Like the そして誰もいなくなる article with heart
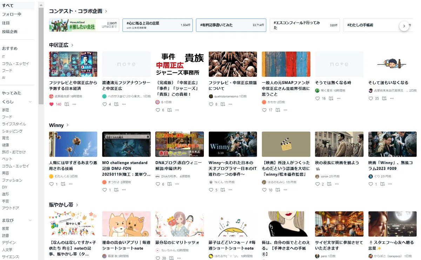Screen dimensions: 421x260 tap(370, 98)
